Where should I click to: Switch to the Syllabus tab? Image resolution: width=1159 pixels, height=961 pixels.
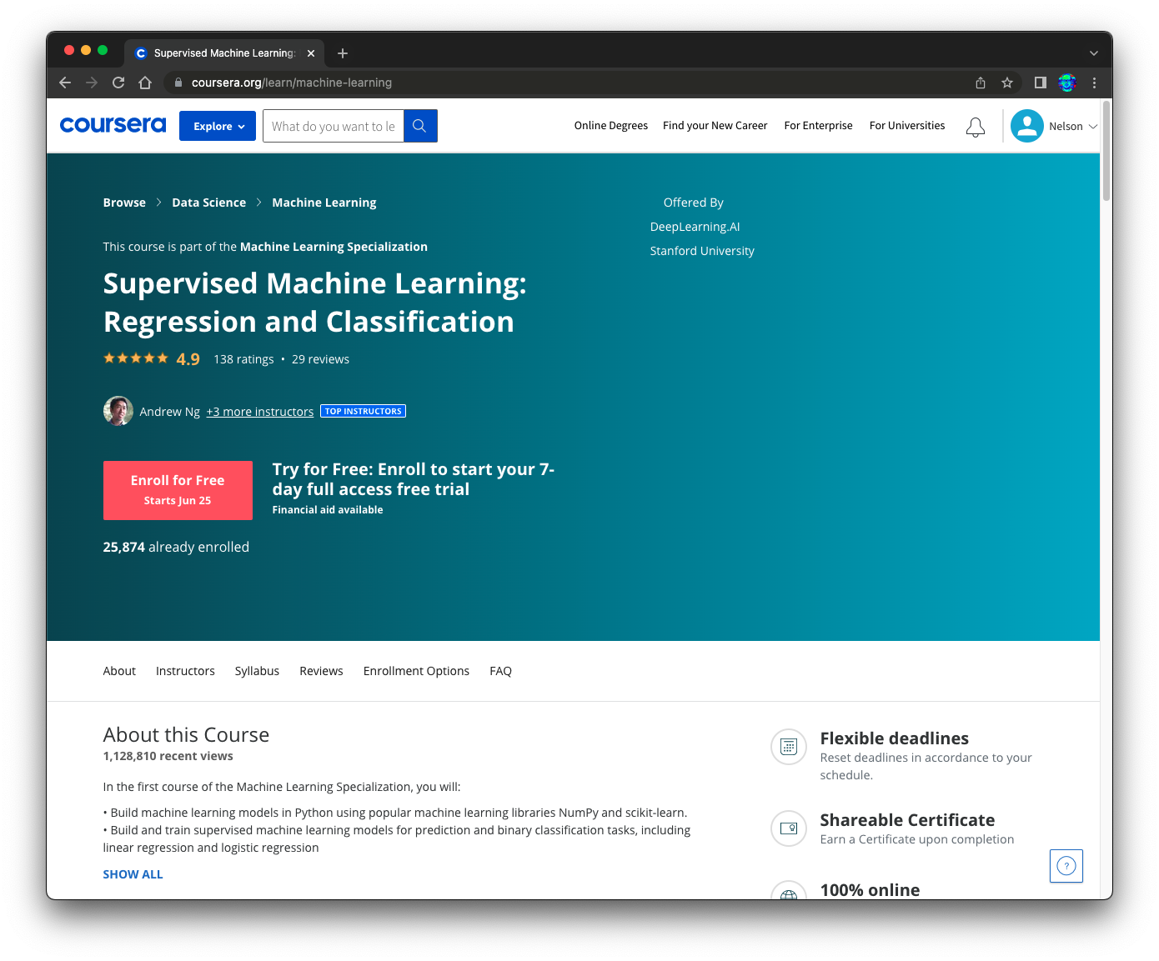tap(257, 670)
